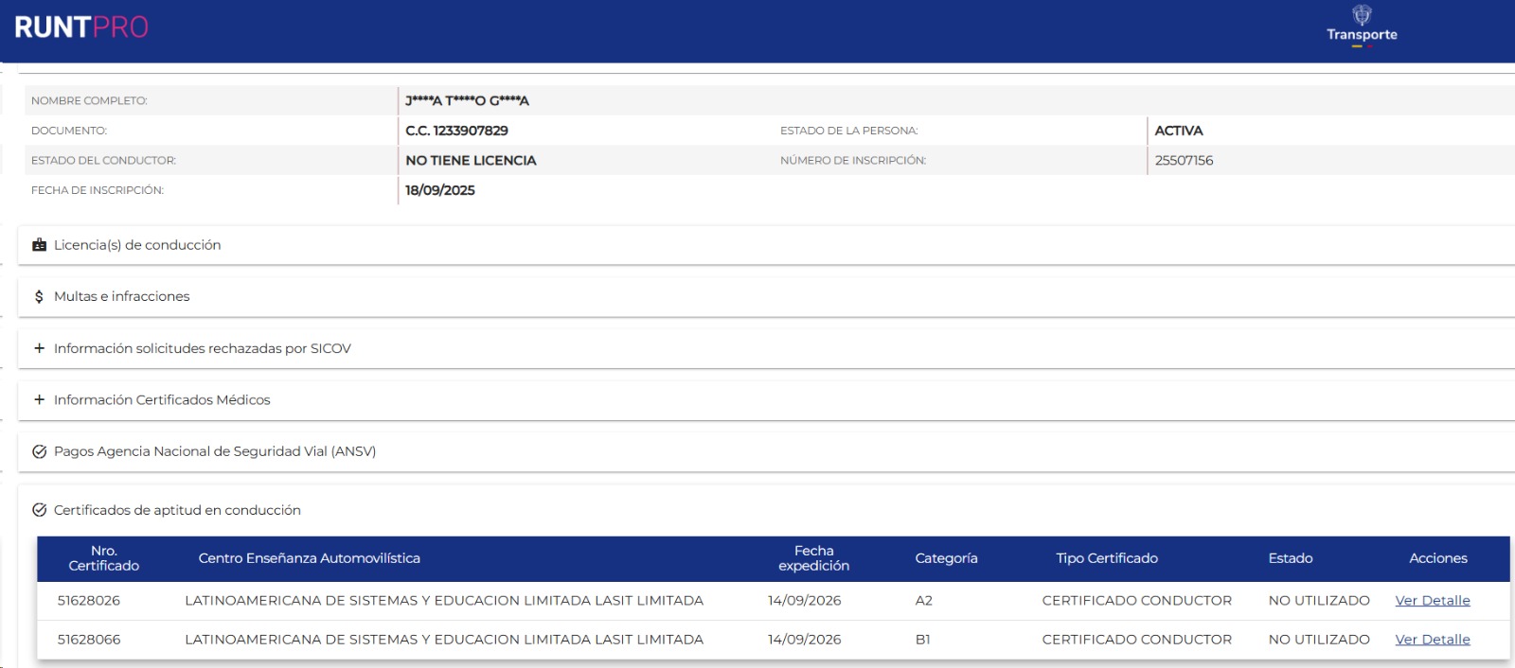Select the row with category B1 certificate
The height and width of the screenshot is (668, 1515).
tap(773, 640)
